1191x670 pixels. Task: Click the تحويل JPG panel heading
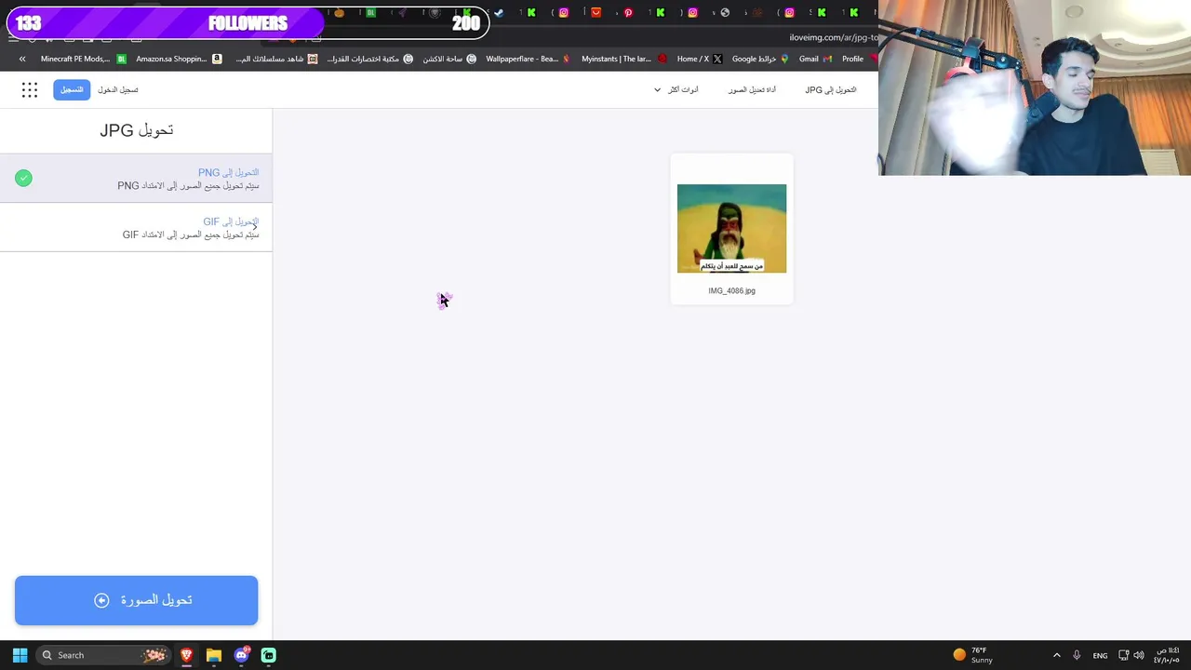click(137, 130)
